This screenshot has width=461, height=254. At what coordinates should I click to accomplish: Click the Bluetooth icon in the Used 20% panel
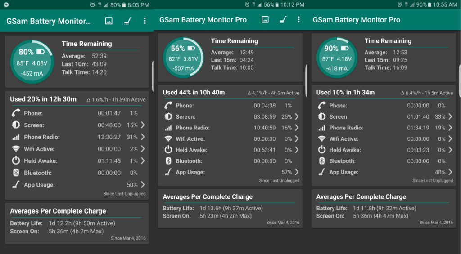16,173
